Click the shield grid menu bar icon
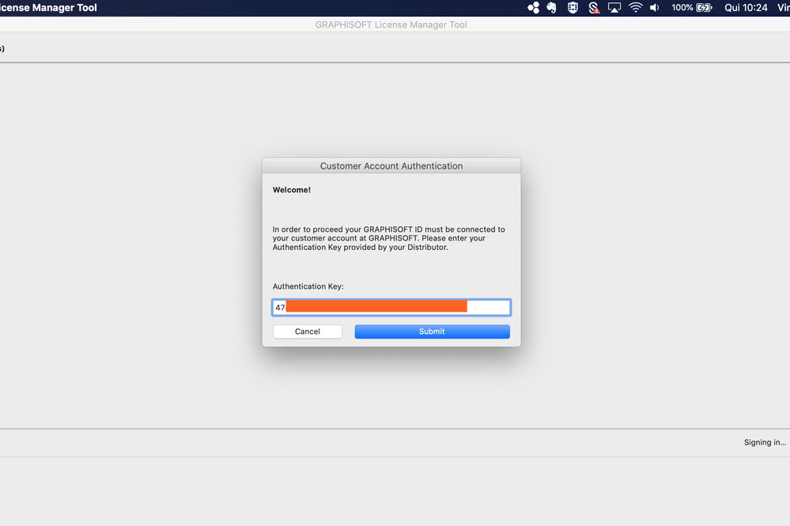The height and width of the screenshot is (526, 790). [x=573, y=8]
